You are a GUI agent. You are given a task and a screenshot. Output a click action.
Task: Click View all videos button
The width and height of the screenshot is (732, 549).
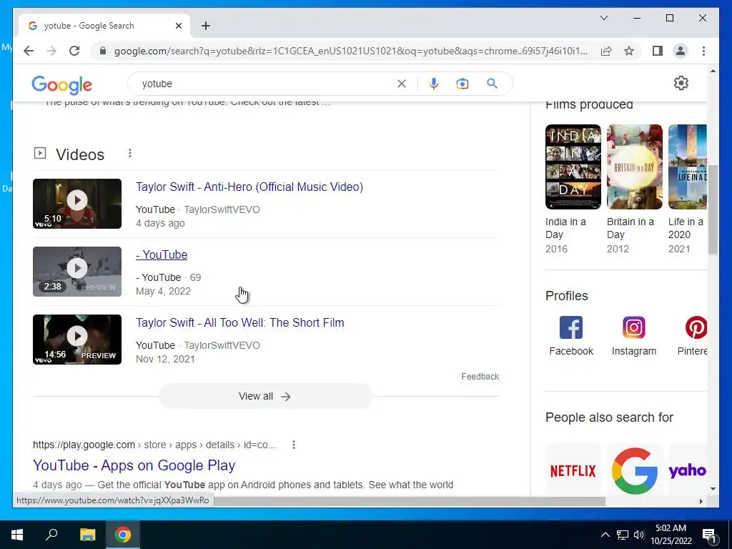tap(265, 396)
